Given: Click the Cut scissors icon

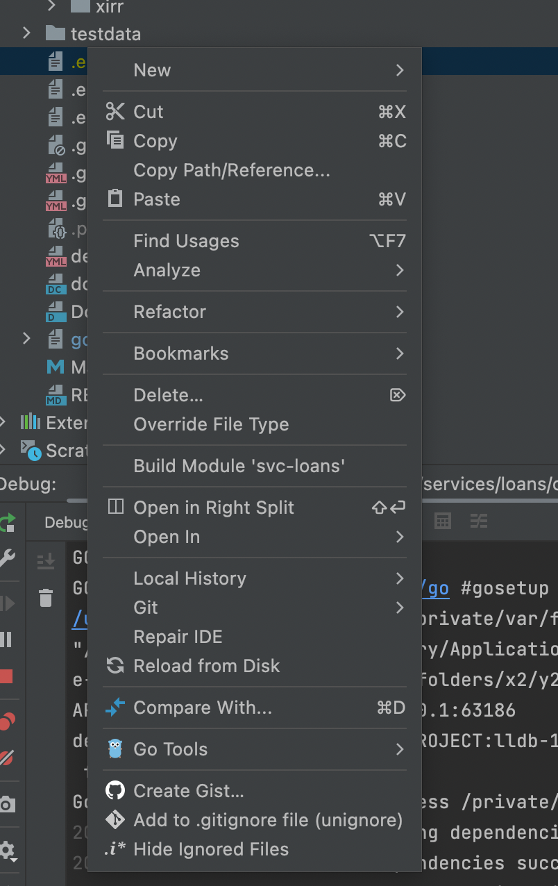Looking at the screenshot, I should pyautogui.click(x=115, y=111).
